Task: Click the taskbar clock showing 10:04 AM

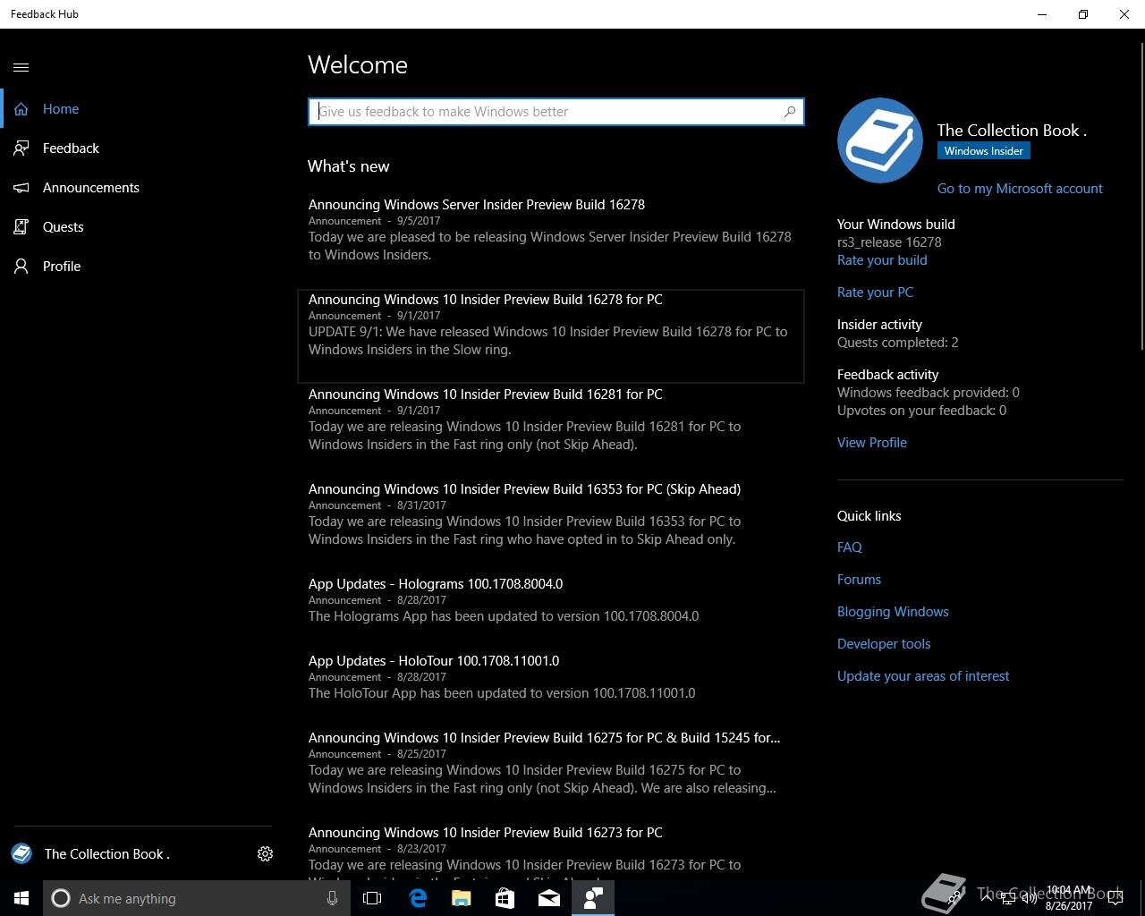Action: [x=1068, y=898]
